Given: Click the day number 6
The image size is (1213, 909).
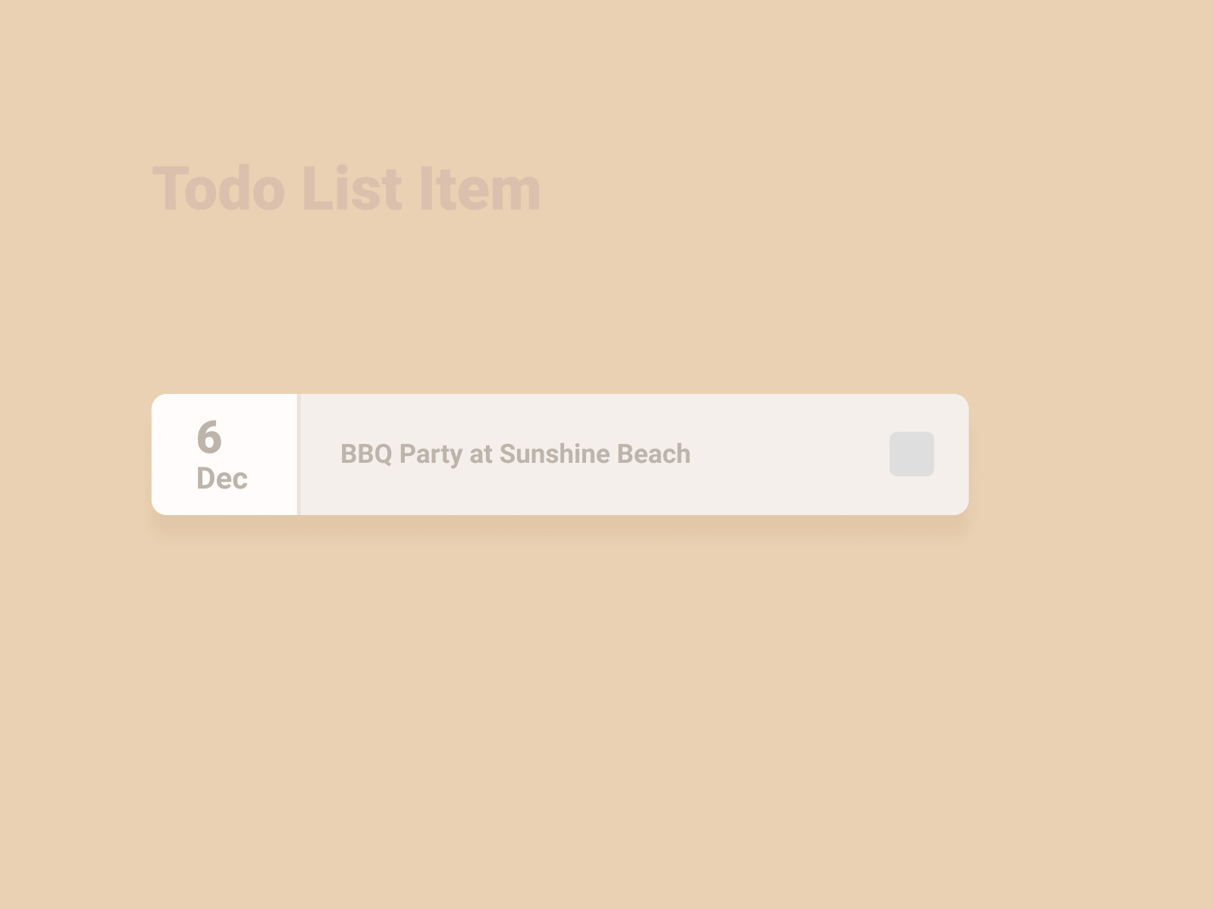Looking at the screenshot, I should click(208, 437).
